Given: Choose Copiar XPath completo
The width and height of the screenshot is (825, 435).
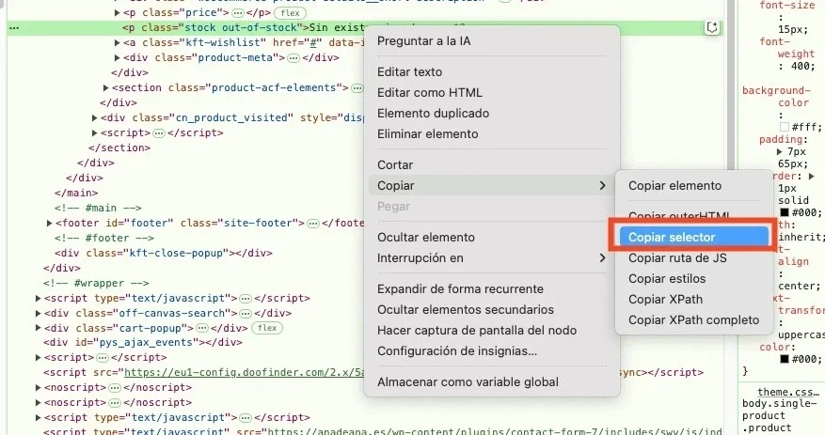Looking at the screenshot, I should point(693,320).
